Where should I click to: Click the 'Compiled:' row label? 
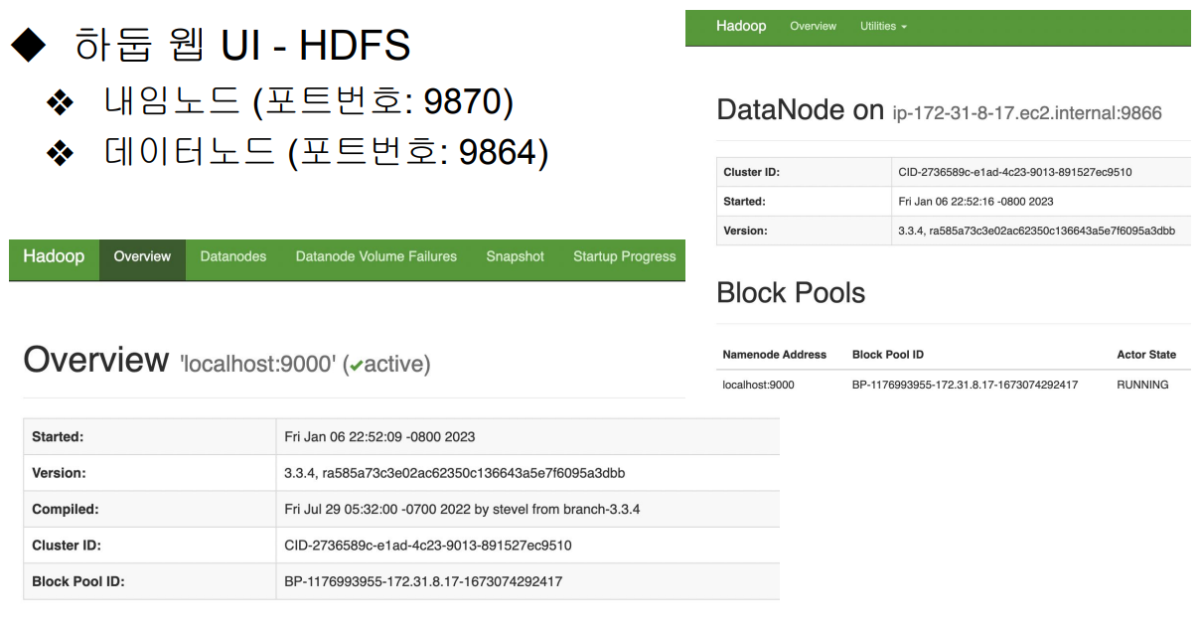66,509
